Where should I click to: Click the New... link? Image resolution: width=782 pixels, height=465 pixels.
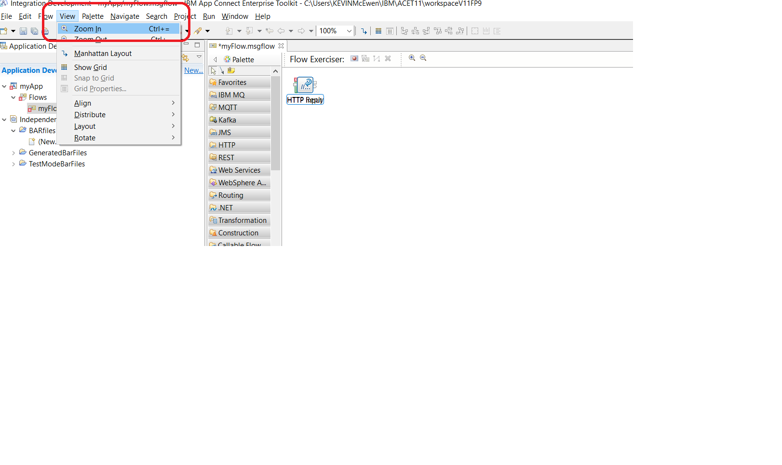click(x=193, y=70)
